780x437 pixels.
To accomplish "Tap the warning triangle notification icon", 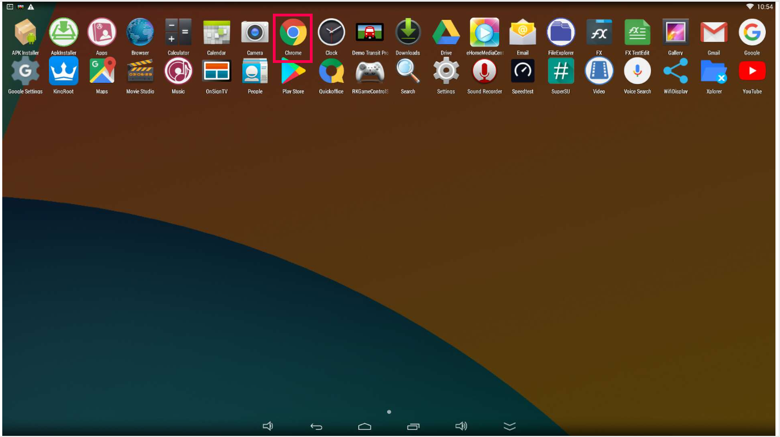I will click(x=31, y=6).
